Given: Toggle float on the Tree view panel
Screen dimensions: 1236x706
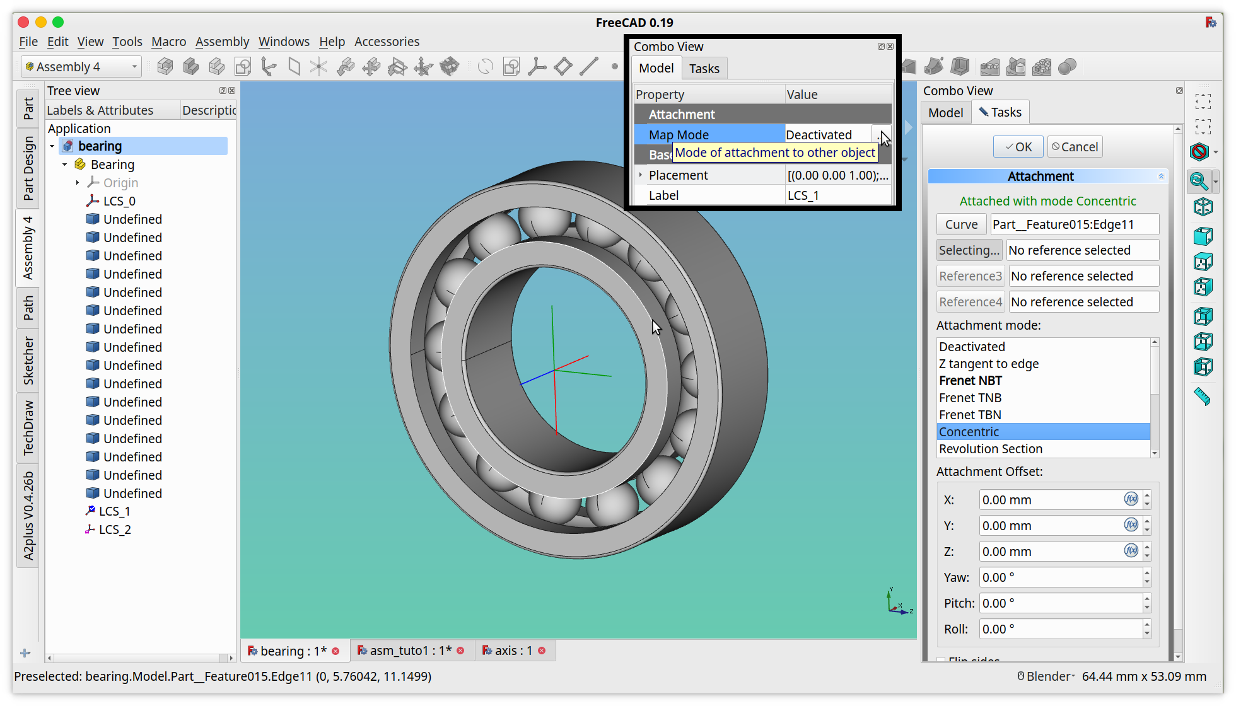Looking at the screenshot, I should point(223,91).
